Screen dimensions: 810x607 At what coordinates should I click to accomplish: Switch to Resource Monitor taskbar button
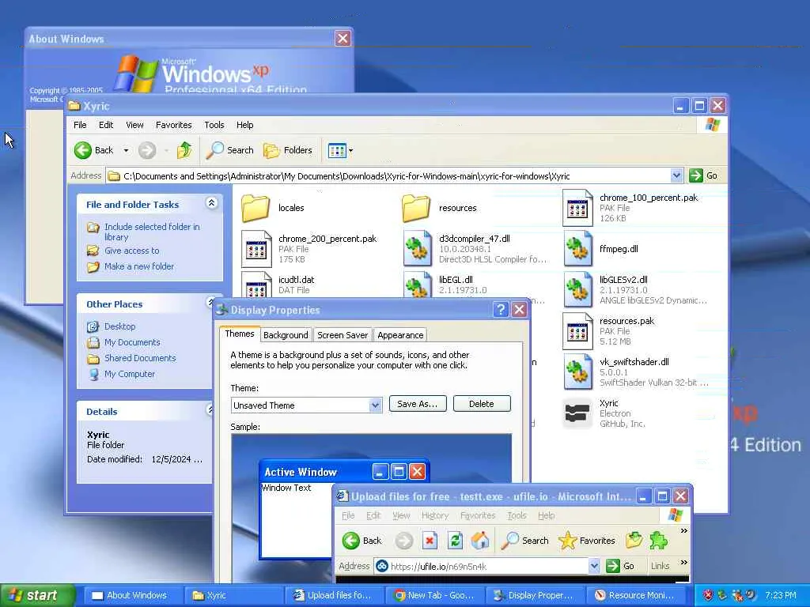click(638, 596)
